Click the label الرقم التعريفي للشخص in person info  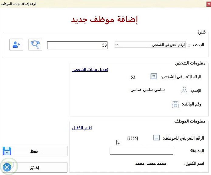pos(181,77)
